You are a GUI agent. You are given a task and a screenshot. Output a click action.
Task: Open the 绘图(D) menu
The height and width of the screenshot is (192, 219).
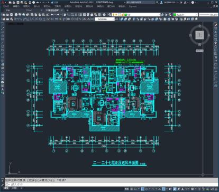pyautogui.click(x=68, y=6)
